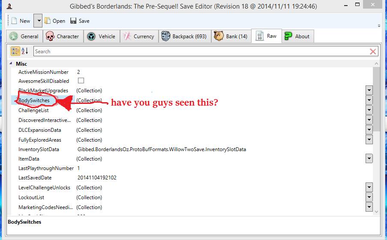Expand the FullyExploredAreas collection dropdown
Viewport: 387px width, 240px height.
click(369, 140)
